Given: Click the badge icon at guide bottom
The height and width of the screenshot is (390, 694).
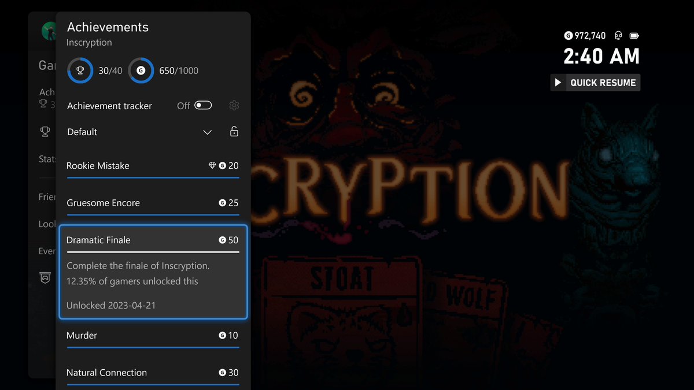Looking at the screenshot, I should [x=45, y=278].
